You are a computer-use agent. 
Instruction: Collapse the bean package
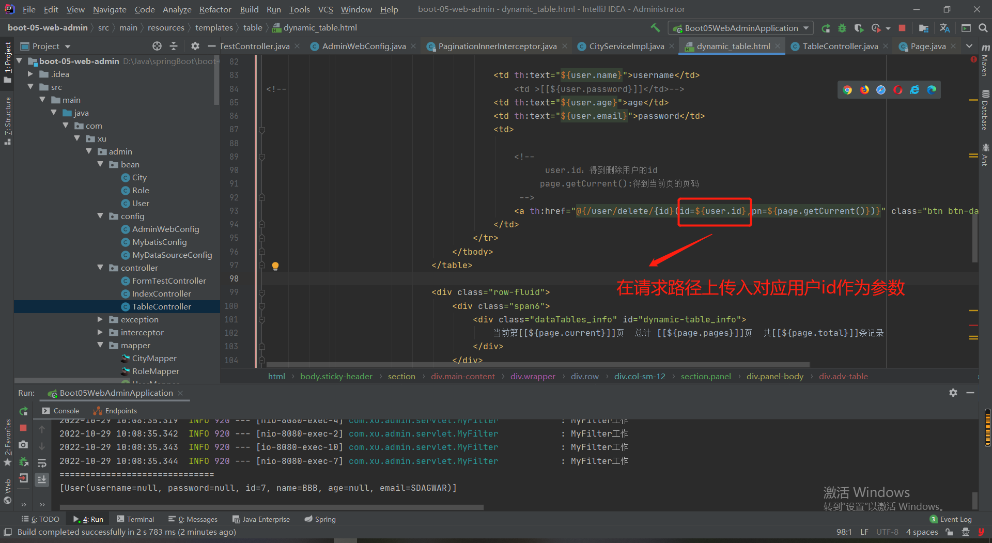coord(100,164)
